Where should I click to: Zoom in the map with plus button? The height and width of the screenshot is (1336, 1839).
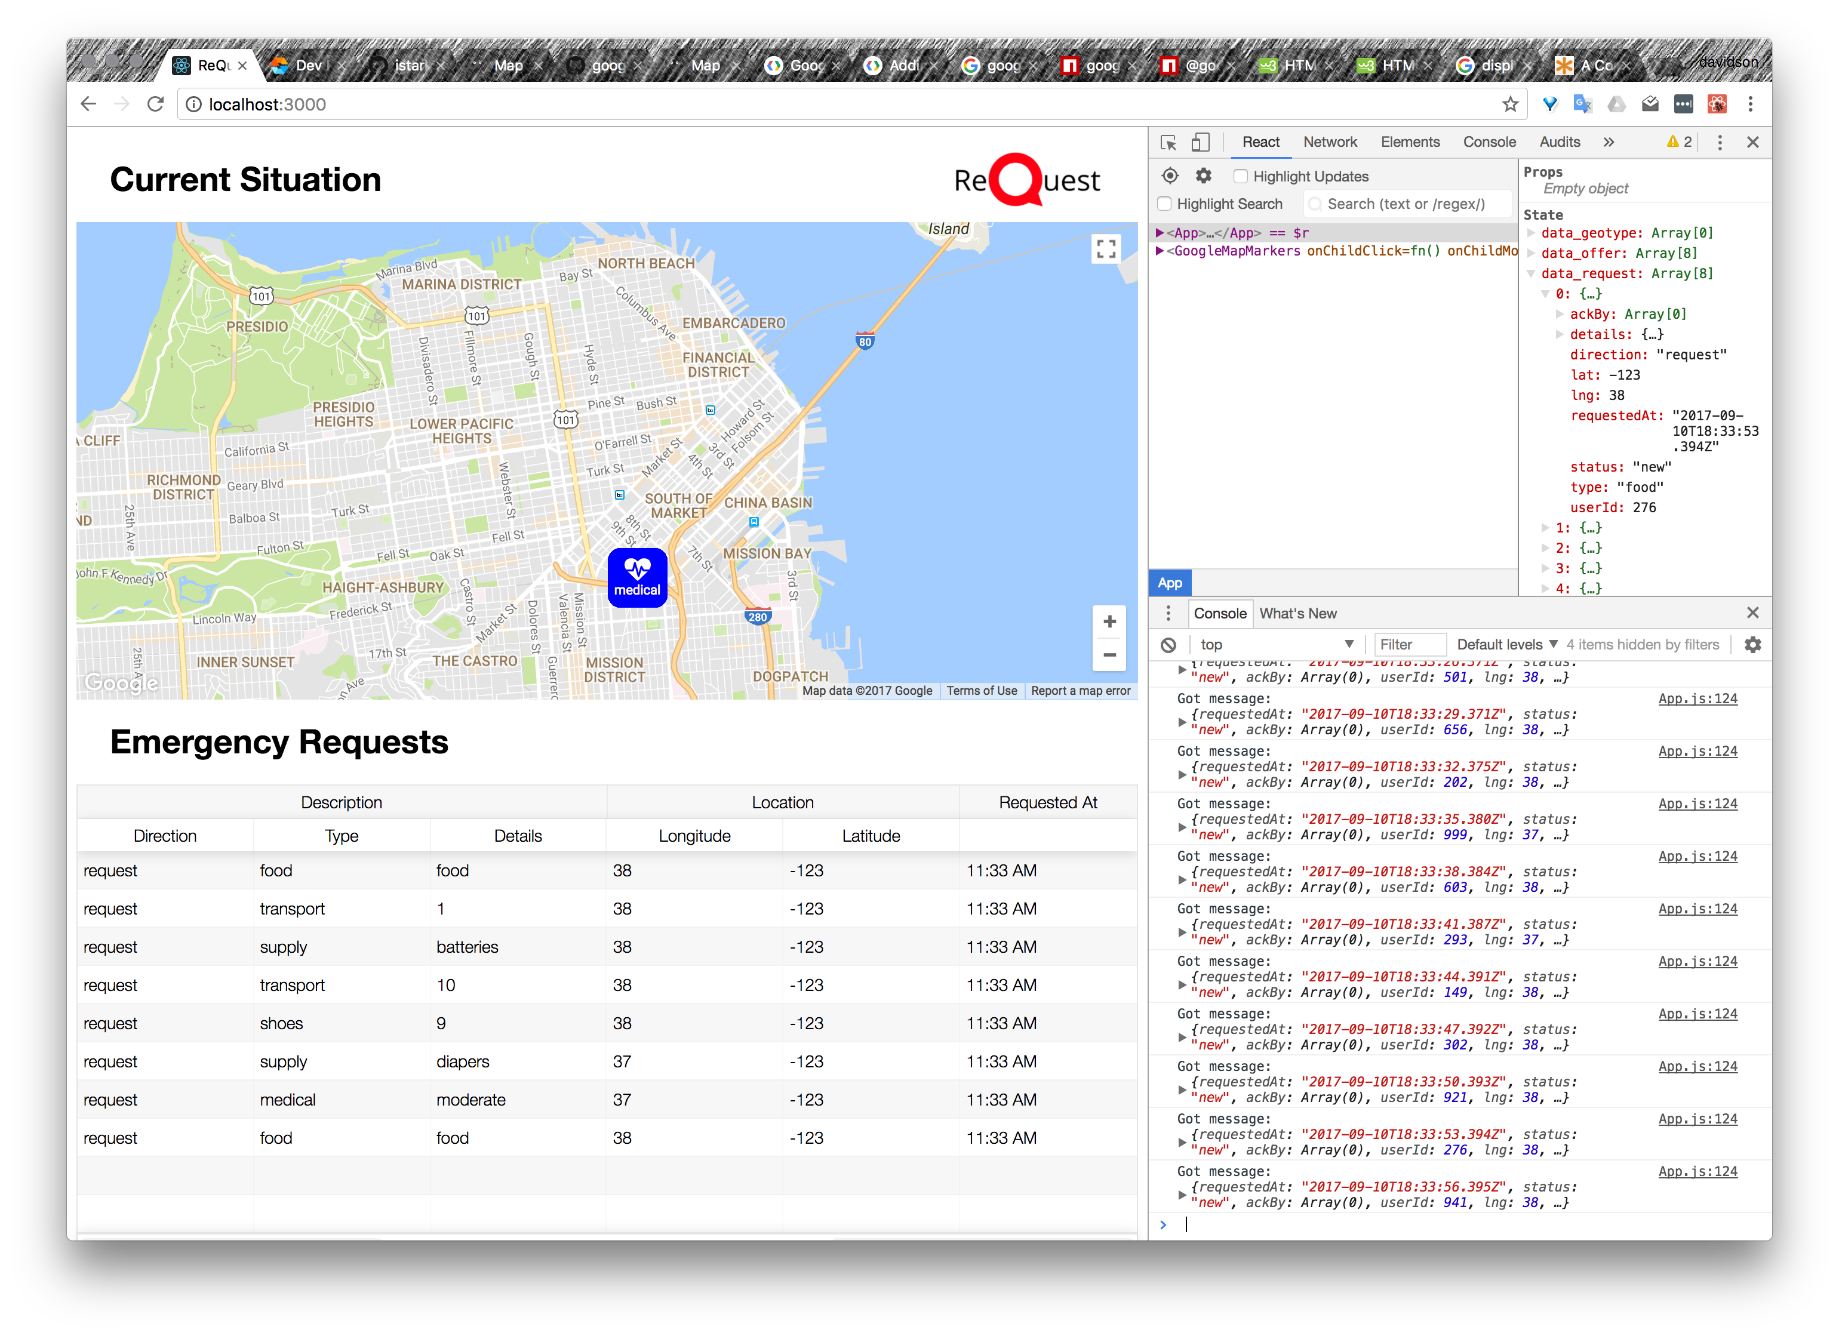[x=1109, y=622]
